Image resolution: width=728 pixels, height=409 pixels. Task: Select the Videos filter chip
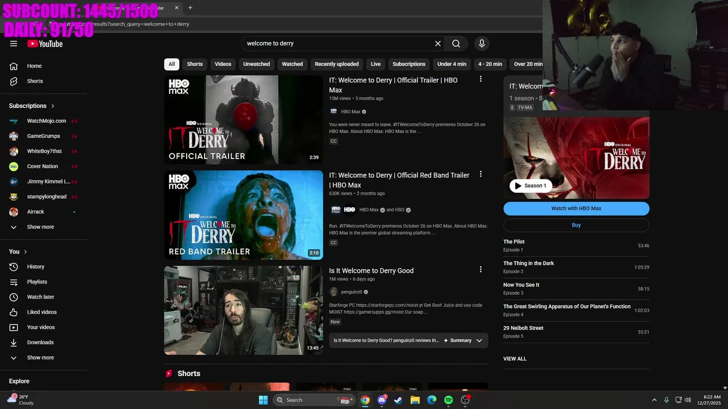click(x=223, y=64)
